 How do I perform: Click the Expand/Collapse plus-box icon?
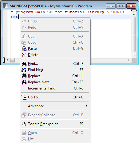(24, 115)
